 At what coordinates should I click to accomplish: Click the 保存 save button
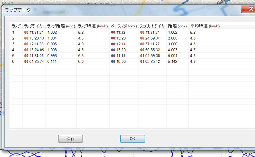tap(71, 139)
